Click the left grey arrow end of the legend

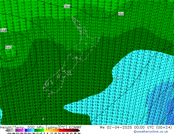point(6,130)
